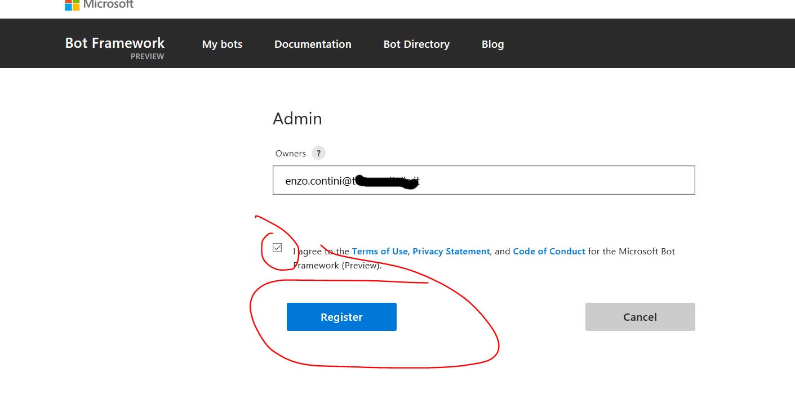This screenshot has height=408, width=795.
Task: Focus the Owners email input field
Action: (x=483, y=180)
